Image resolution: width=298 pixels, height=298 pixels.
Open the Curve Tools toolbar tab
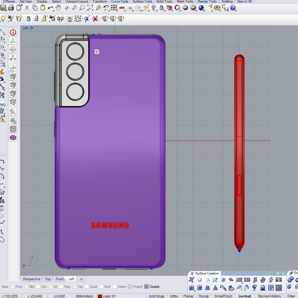[119, 1]
